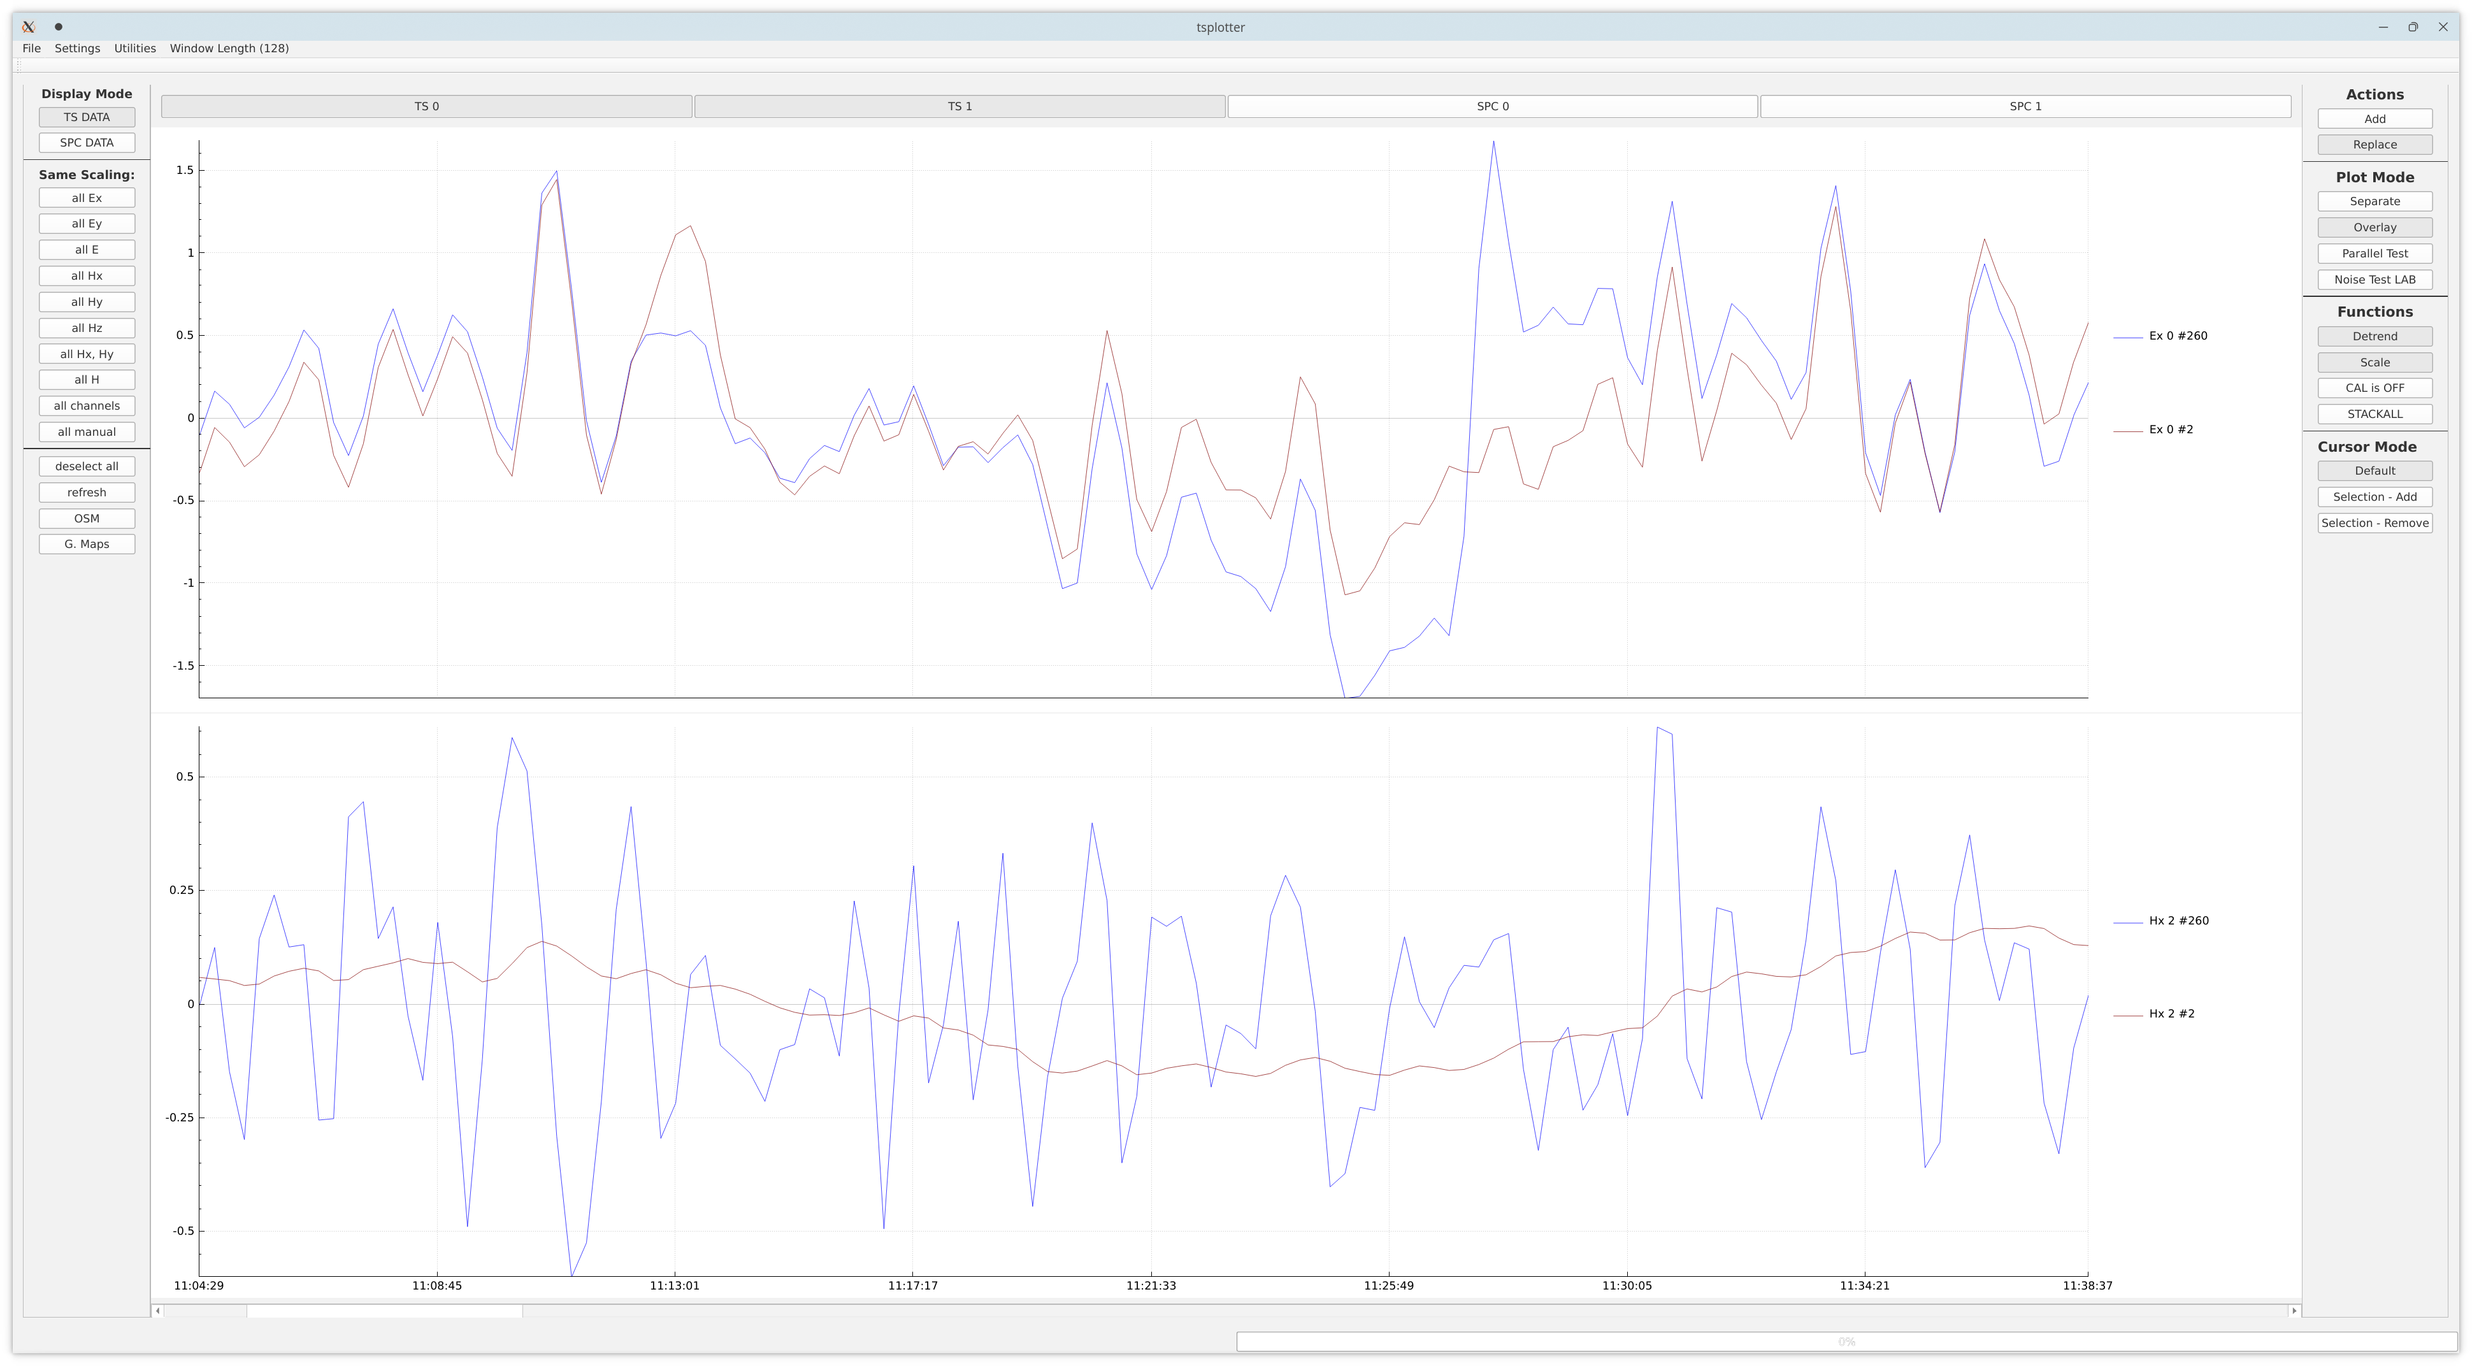Open the File menu
The height and width of the screenshot is (1366, 2472).
[x=32, y=48]
